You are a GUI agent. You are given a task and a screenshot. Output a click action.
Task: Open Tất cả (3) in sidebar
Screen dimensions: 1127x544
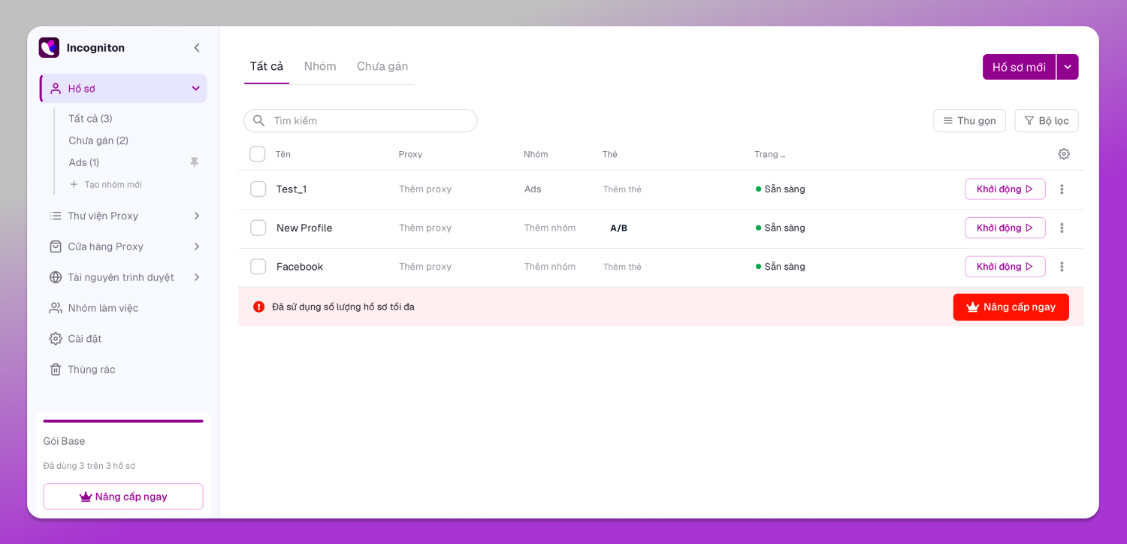90,119
